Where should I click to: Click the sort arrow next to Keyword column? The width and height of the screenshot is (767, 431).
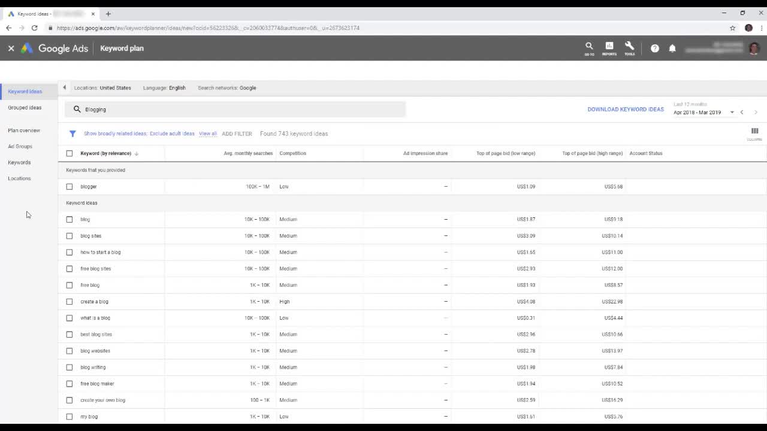137,154
